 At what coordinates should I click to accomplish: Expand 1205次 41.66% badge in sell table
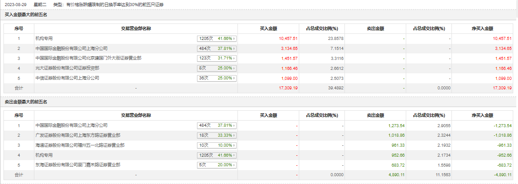[x=217, y=155]
